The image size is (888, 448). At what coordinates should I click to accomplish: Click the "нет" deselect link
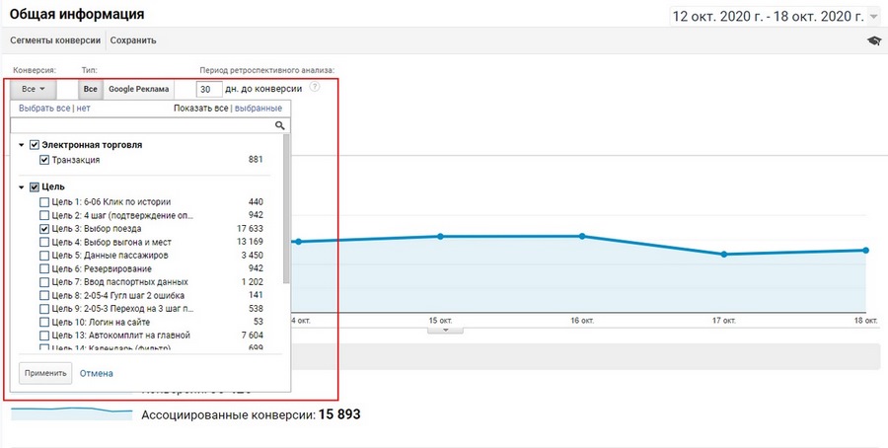click(83, 108)
